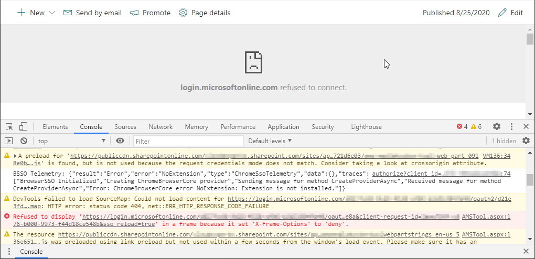
Task: Click the Promote label
Action: (157, 13)
